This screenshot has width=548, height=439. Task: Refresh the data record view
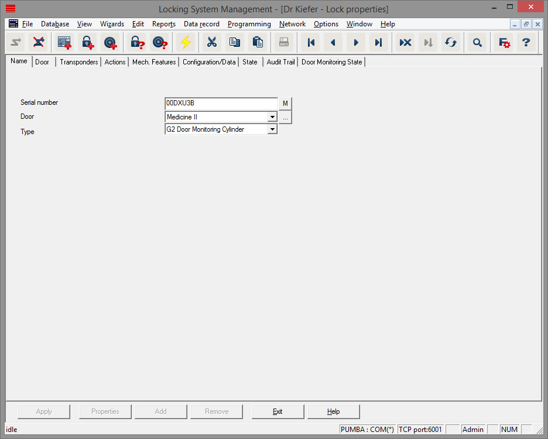click(x=450, y=42)
